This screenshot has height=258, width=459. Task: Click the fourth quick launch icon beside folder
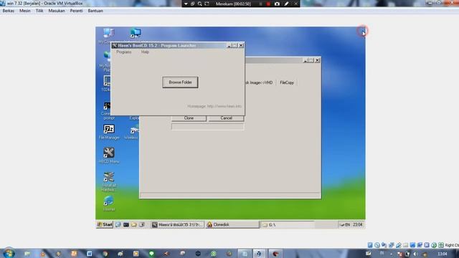(x=142, y=224)
